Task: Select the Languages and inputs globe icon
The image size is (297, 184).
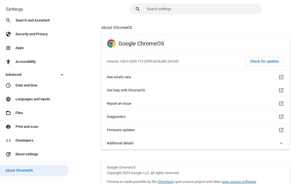Action: pos(8,99)
